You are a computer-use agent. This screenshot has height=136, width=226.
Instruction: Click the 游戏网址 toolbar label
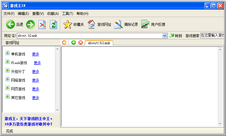click(x=104, y=24)
